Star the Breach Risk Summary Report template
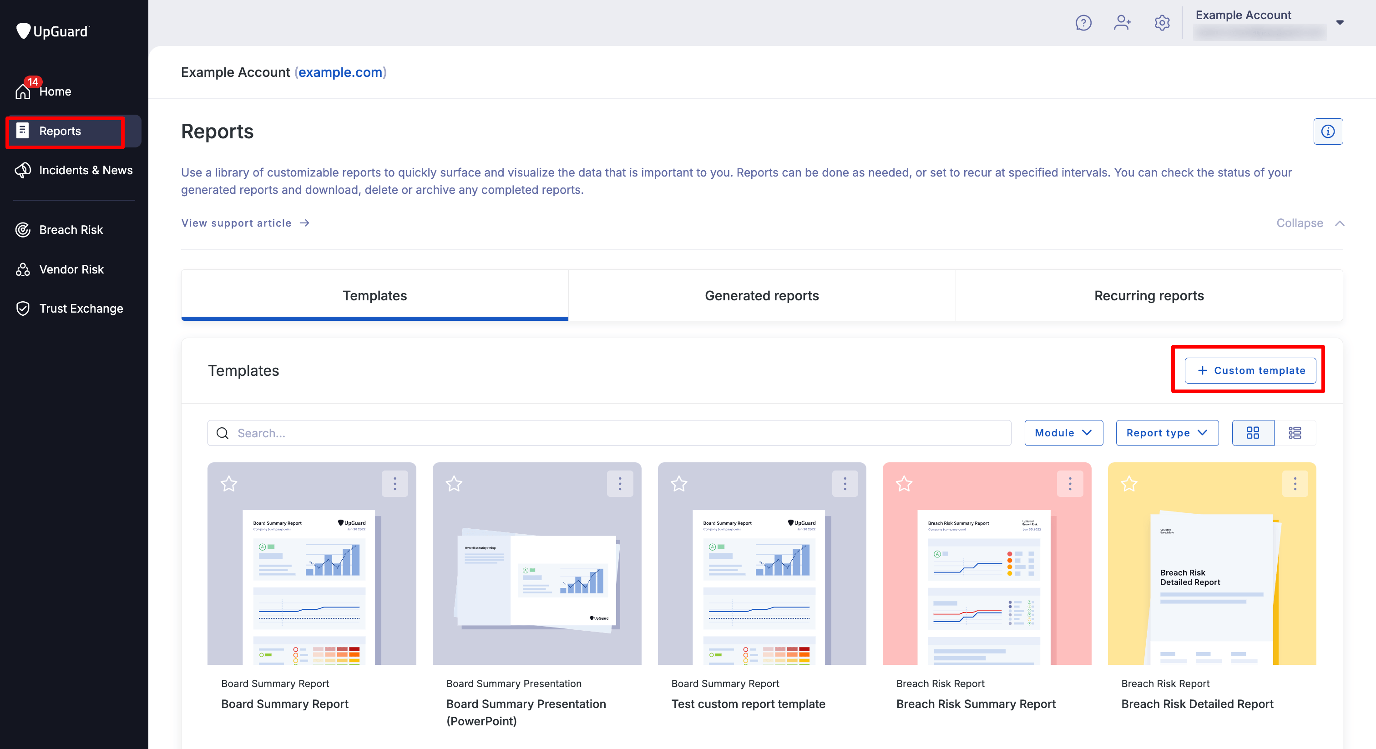This screenshot has height=749, width=1376. (x=904, y=484)
